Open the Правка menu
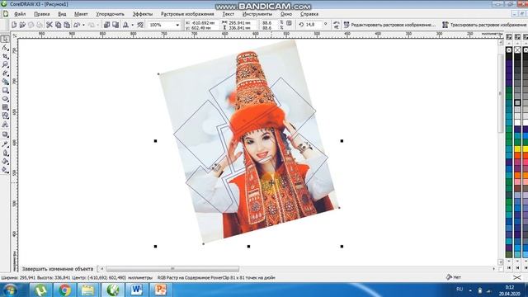 pos(42,14)
